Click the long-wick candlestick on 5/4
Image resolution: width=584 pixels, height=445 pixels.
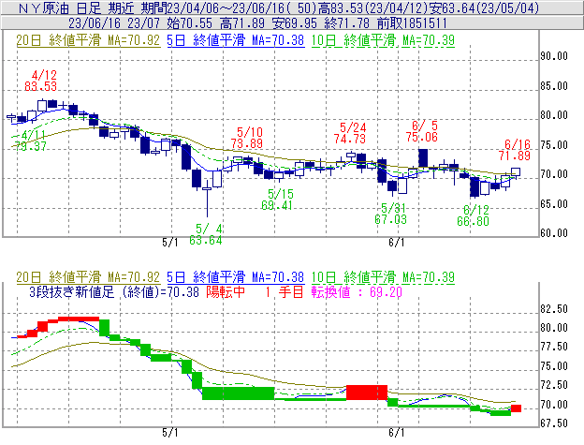pos(207,199)
